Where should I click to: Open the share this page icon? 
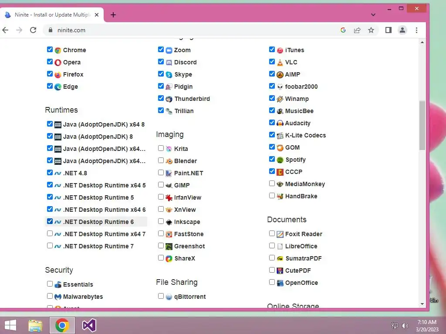[357, 30]
